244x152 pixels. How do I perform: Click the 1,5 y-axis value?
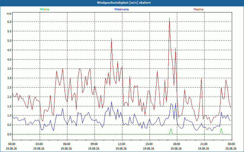click(x=9, y=106)
